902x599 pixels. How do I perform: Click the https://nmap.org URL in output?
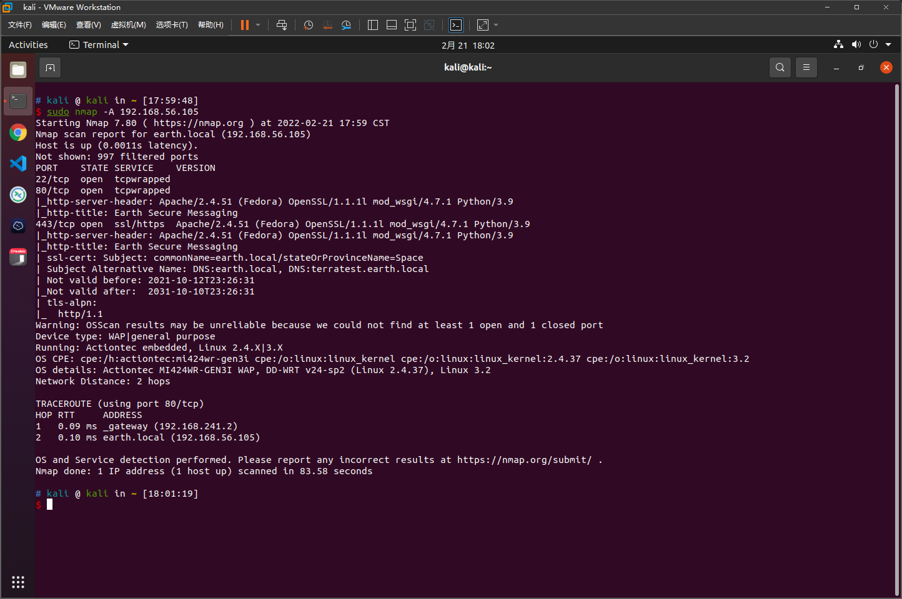(x=199, y=123)
